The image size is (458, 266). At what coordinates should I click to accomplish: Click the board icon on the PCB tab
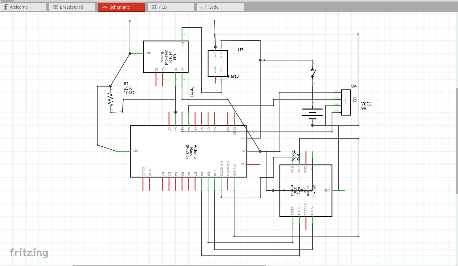point(154,7)
